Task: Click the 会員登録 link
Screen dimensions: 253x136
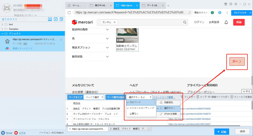Action: click(214, 22)
